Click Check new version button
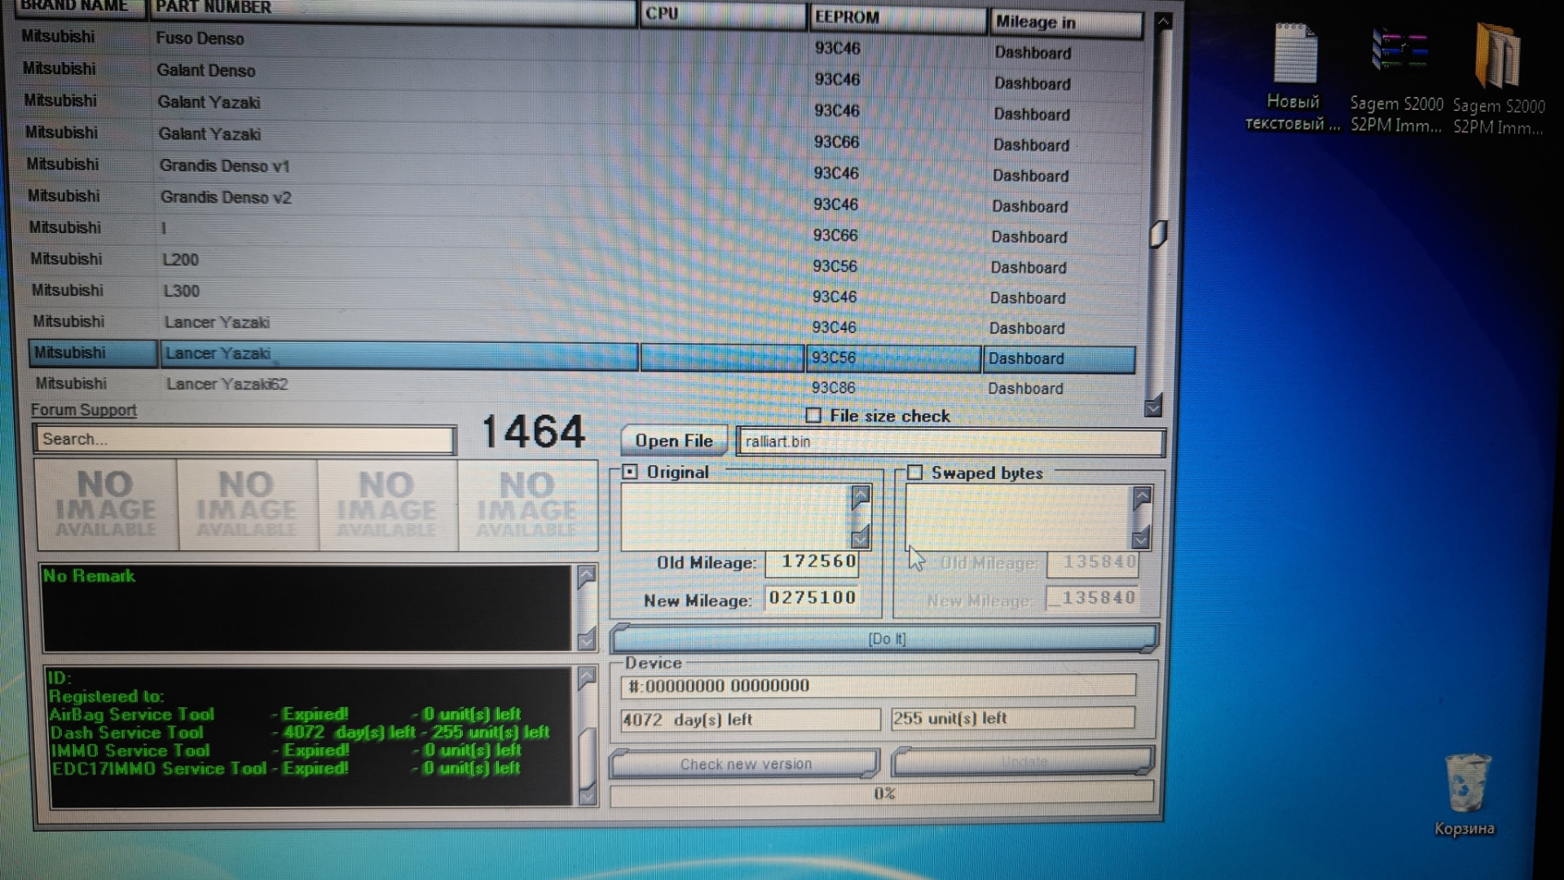Screen dimensions: 1564x880 click(x=745, y=763)
